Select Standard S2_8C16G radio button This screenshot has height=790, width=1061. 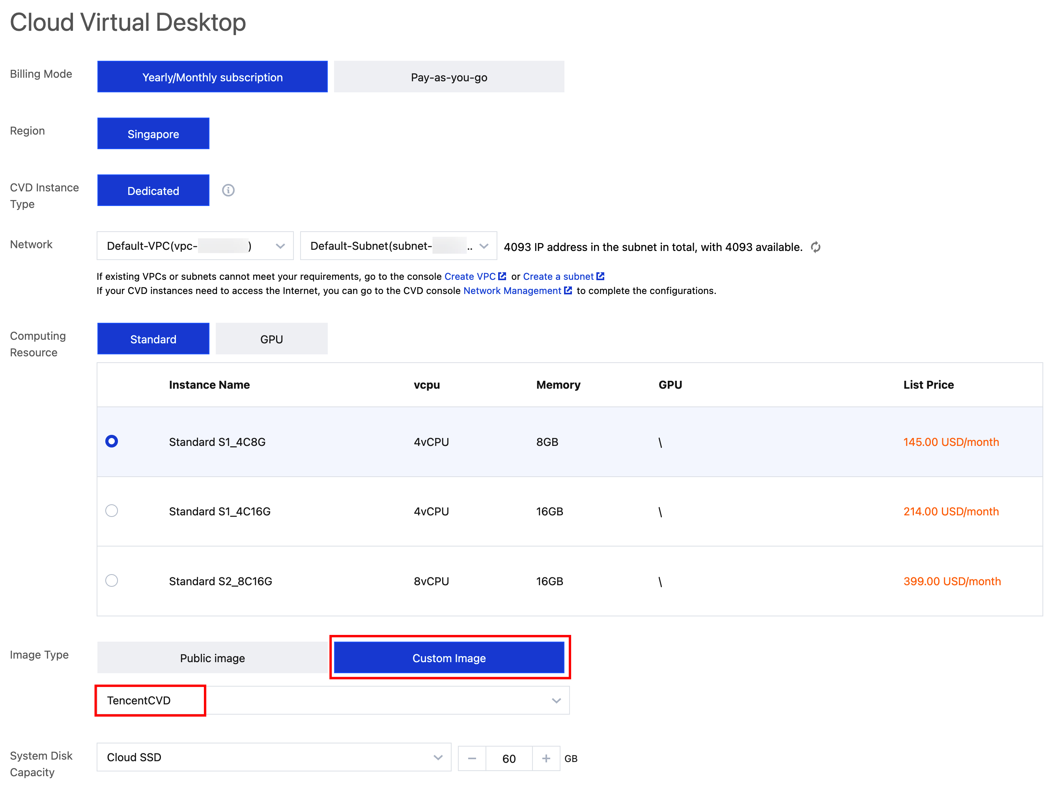[x=111, y=580]
